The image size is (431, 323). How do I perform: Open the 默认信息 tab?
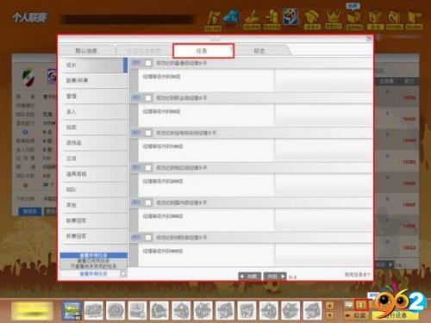[86, 51]
